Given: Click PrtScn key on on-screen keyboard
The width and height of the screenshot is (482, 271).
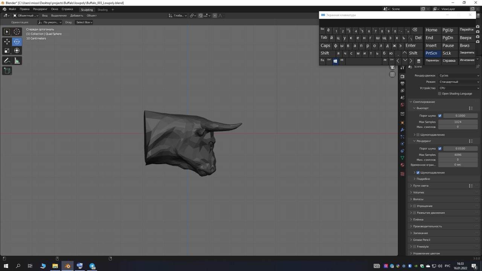Looking at the screenshot, I should [433, 53].
